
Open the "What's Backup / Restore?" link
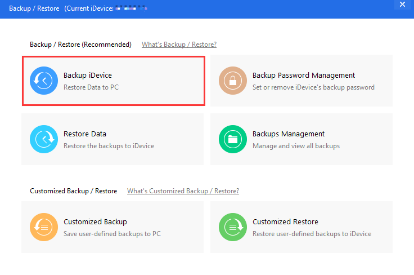[179, 45]
